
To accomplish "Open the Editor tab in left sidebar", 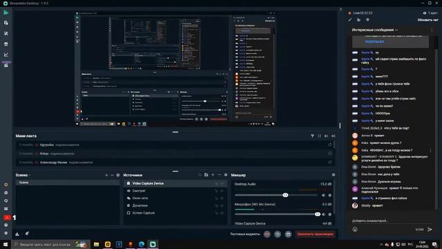I will (6, 12).
